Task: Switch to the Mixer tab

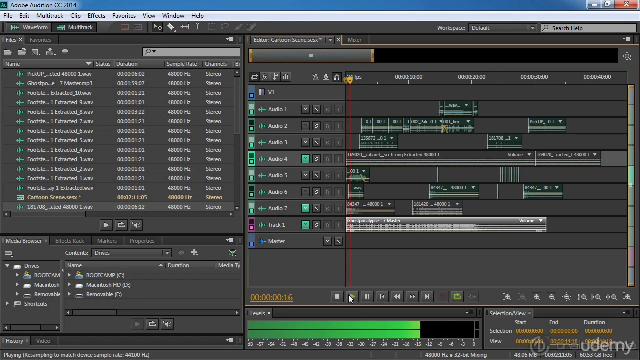Action: coord(354,40)
